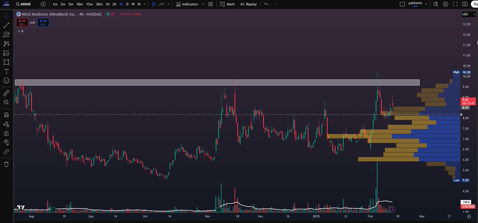Click the line chart style icon

point(162,4)
